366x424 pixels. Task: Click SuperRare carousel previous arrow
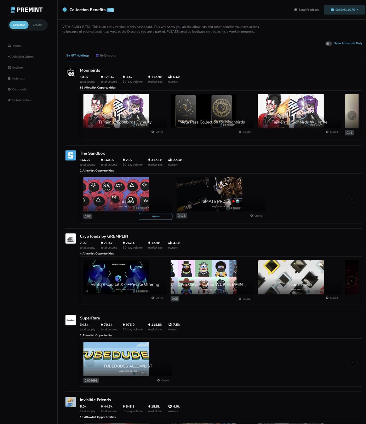[x=90, y=362]
